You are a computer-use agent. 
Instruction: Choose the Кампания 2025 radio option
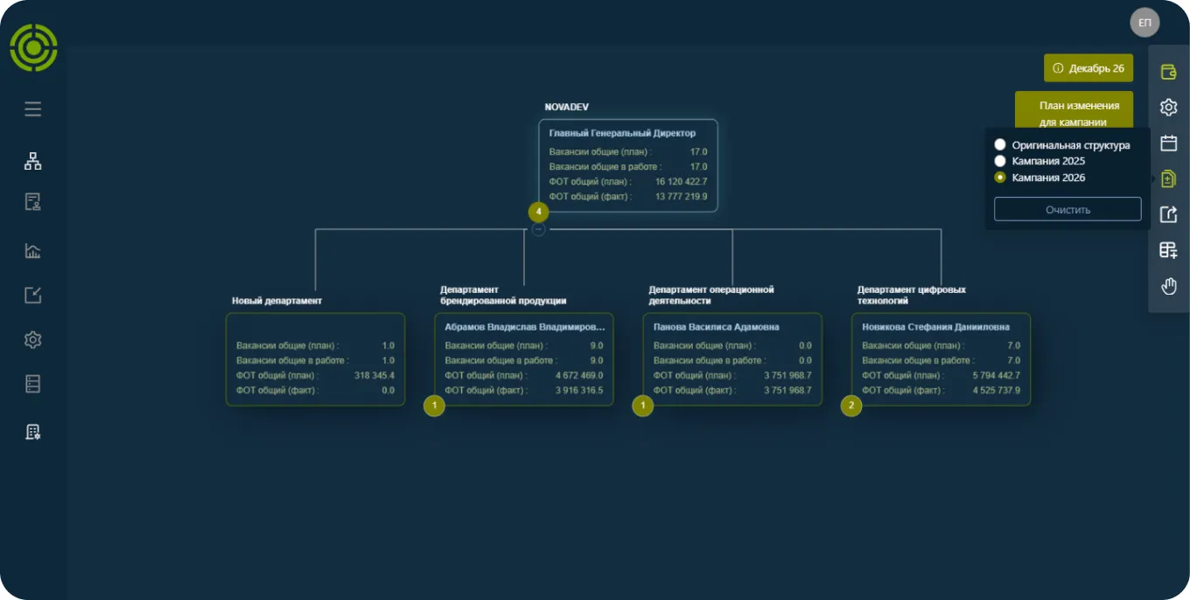pyautogui.click(x=1039, y=161)
